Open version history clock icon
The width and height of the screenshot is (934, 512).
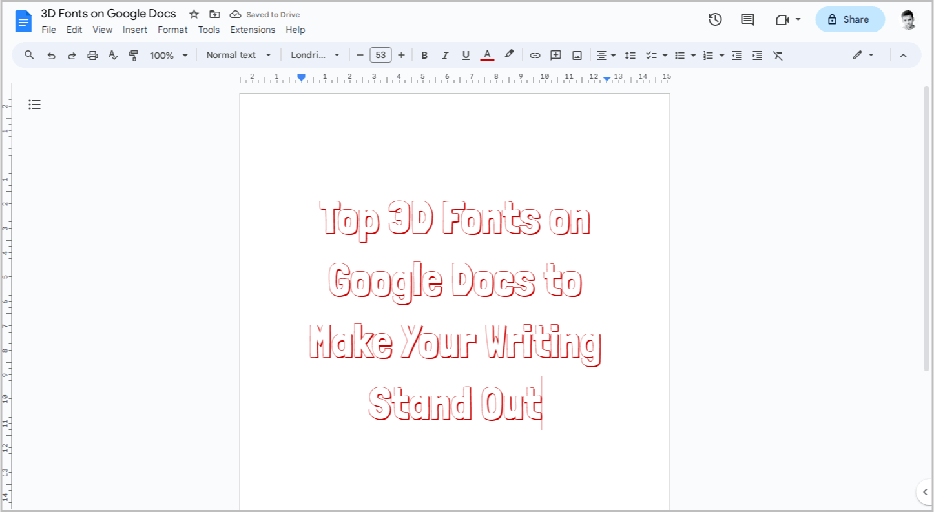pos(715,19)
